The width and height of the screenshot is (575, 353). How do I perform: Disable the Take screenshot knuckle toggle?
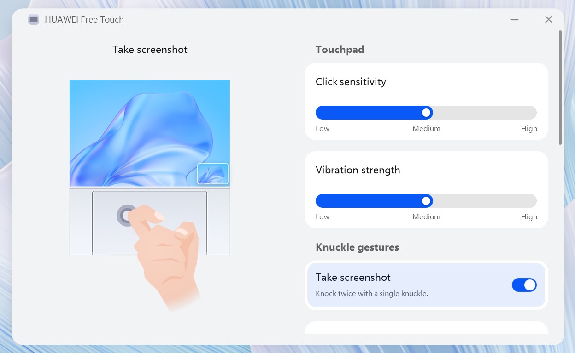click(524, 285)
